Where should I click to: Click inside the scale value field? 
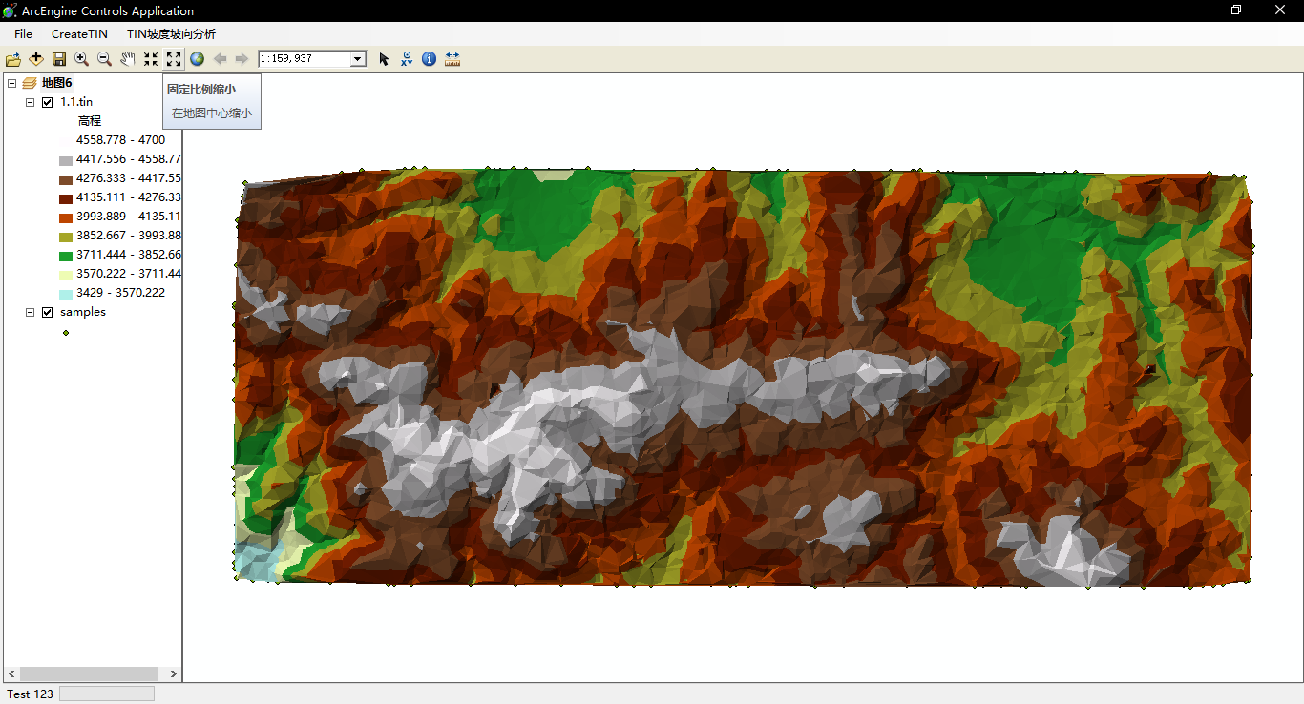pyautogui.click(x=305, y=59)
